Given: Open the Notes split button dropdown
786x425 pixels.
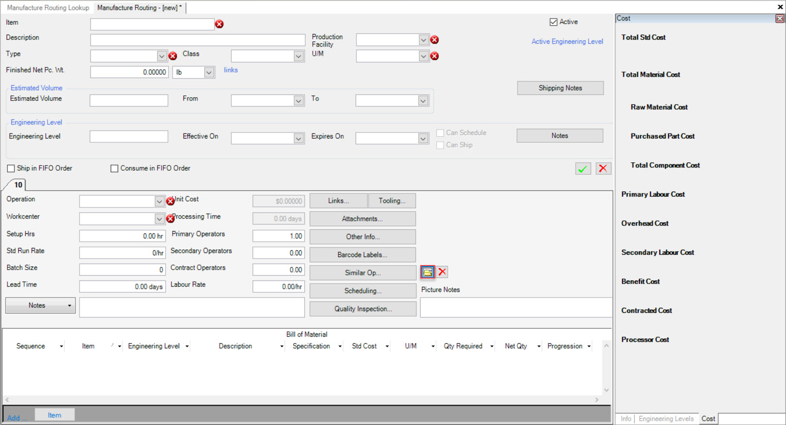Looking at the screenshot, I should pos(70,305).
